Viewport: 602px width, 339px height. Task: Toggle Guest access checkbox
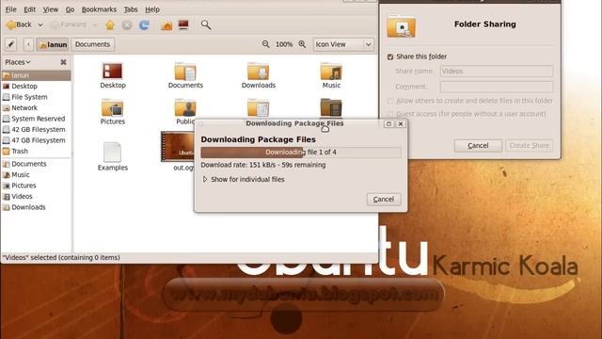click(390, 114)
